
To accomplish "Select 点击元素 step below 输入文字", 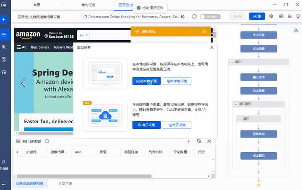I will click(259, 91).
